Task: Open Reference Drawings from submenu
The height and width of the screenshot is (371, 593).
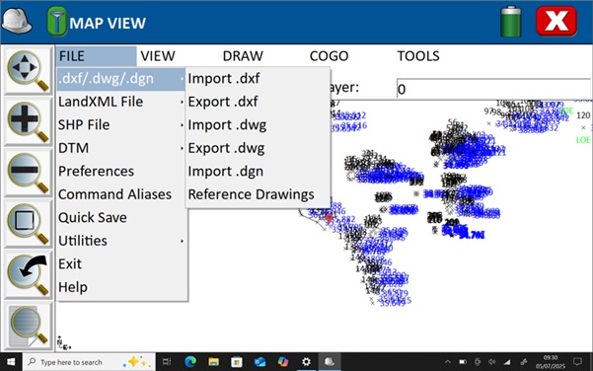Action: click(258, 194)
